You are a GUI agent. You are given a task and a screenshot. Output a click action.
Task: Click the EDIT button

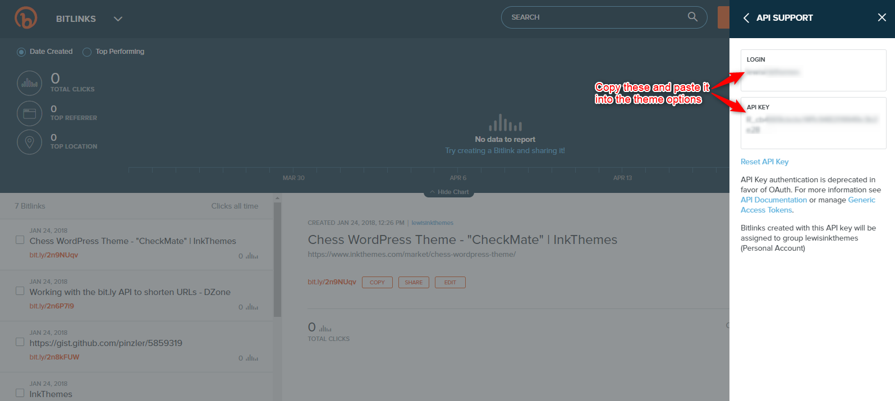[450, 282]
